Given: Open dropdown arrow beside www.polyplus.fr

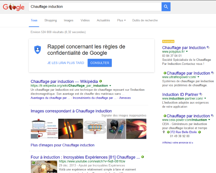Looking at the screenshot, I should point(187,52).
